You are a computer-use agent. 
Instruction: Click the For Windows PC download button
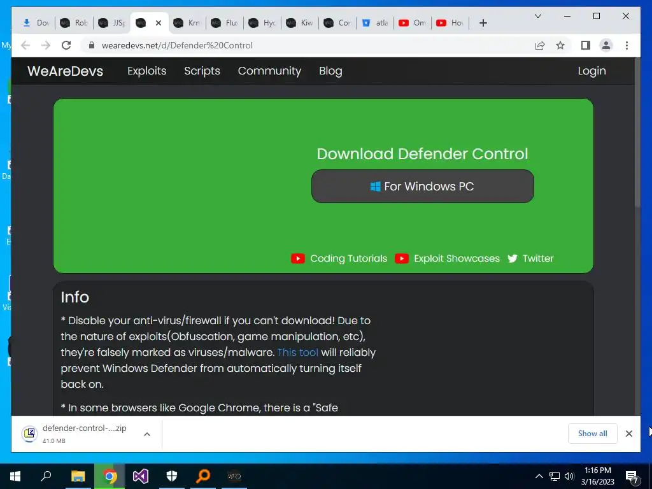423,187
